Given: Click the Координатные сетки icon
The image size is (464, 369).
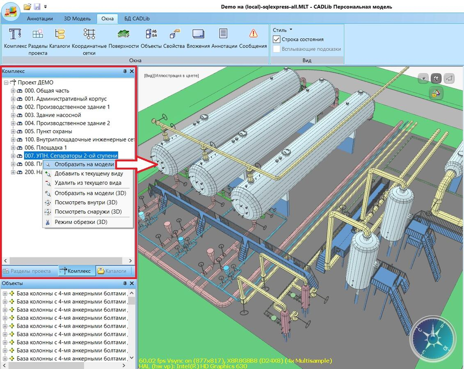Looking at the screenshot, I should [x=89, y=34].
